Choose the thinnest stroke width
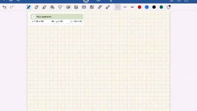197x111 pixels. click(118, 7)
